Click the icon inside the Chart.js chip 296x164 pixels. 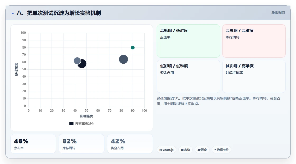[161, 150]
